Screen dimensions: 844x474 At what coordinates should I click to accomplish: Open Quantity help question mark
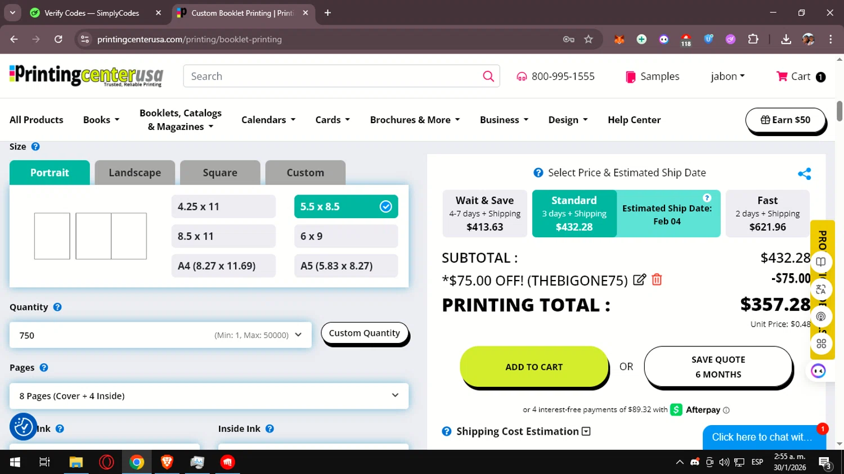[x=57, y=307]
